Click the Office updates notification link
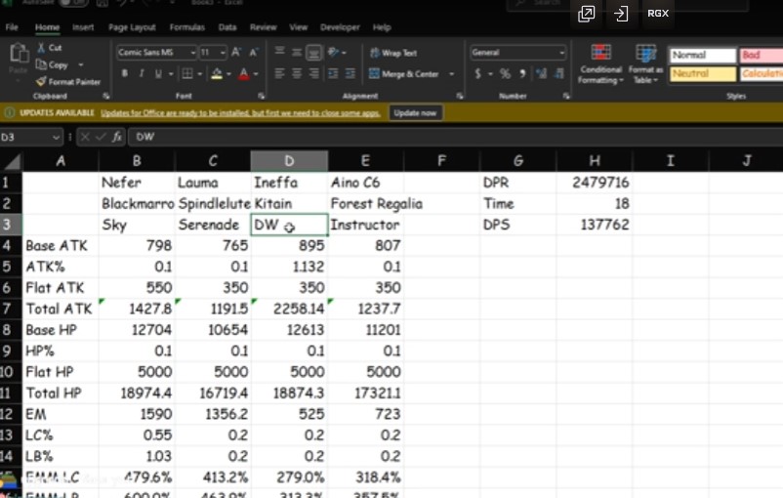Screen dimensions: 783x498 pos(240,113)
